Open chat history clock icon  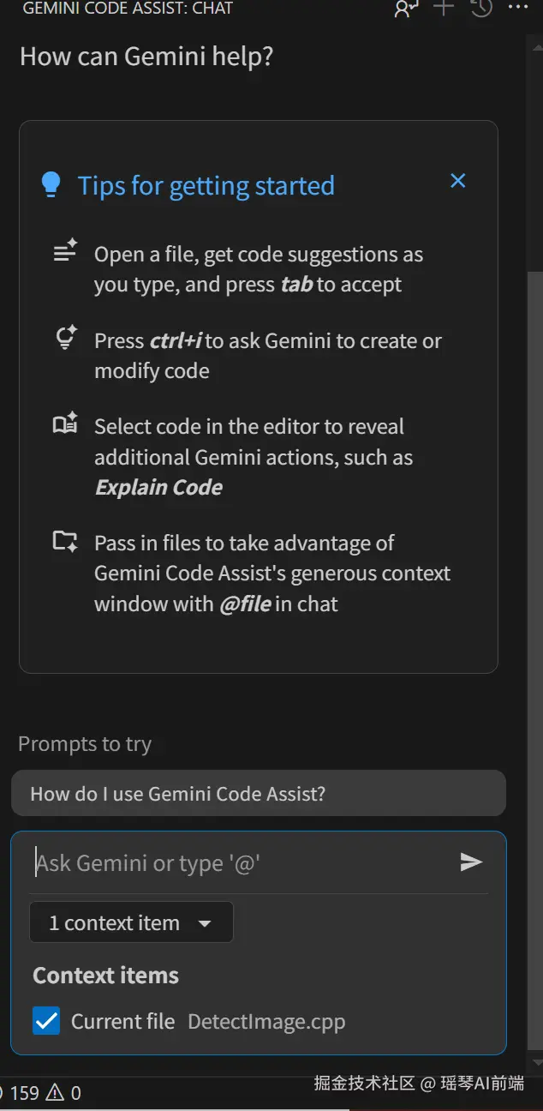pos(481,8)
